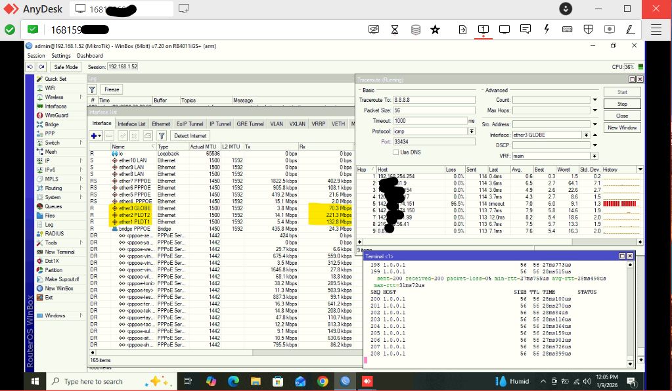672x391 pixels.
Task: Open Google Chrome from the taskbar
Action: [323, 380]
